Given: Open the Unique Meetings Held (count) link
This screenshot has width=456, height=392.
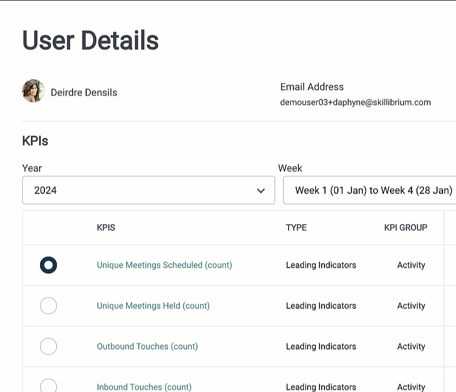Looking at the screenshot, I should coord(153,306).
